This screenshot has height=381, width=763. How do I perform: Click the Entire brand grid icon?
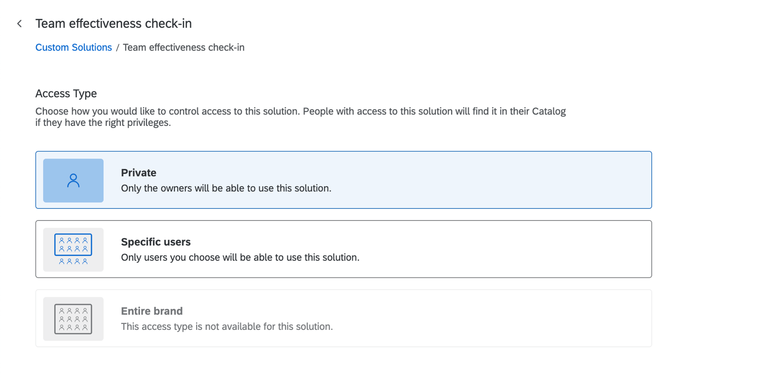pos(73,319)
